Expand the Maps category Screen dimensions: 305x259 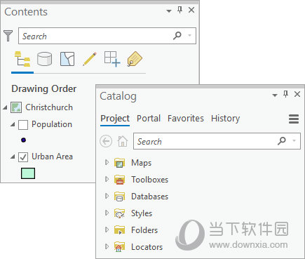pos(107,162)
